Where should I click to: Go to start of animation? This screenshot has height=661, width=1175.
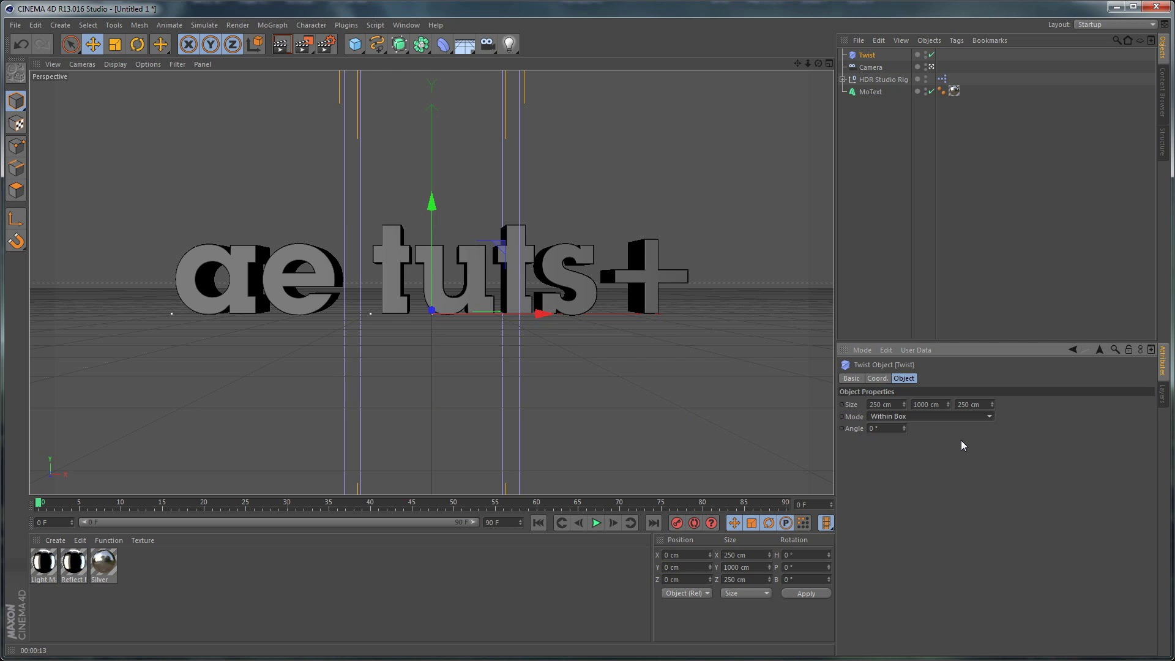coord(538,523)
